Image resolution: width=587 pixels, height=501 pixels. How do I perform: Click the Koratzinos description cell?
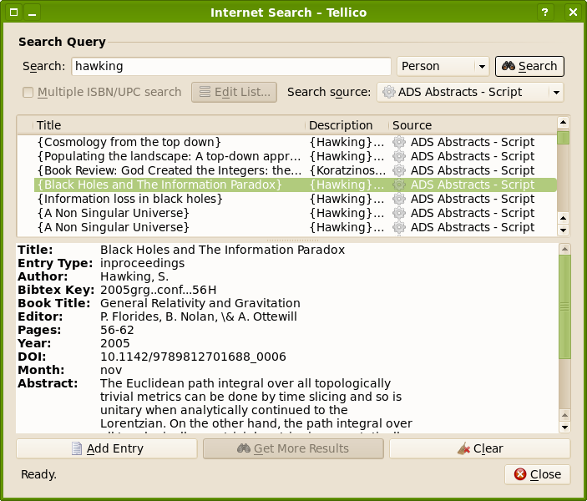347,170
